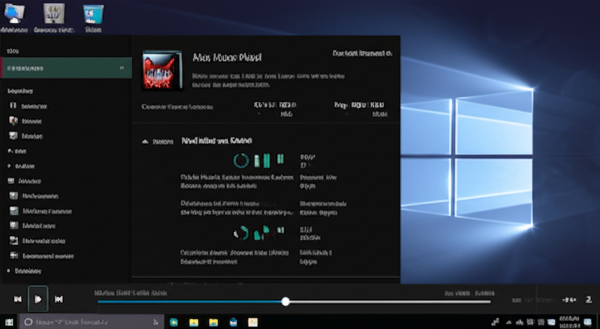Open the teal arrow taskbar icon
This screenshot has height=329, width=600.
(x=174, y=322)
